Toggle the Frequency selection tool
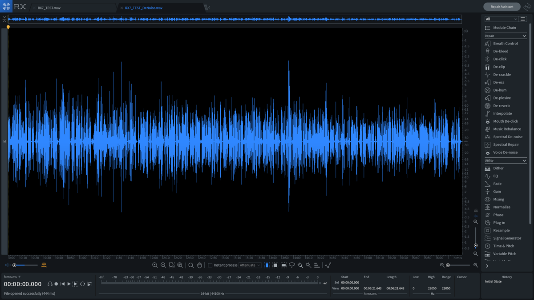 (283, 265)
